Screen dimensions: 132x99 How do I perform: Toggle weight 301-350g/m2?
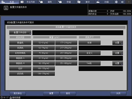click(66, 58)
